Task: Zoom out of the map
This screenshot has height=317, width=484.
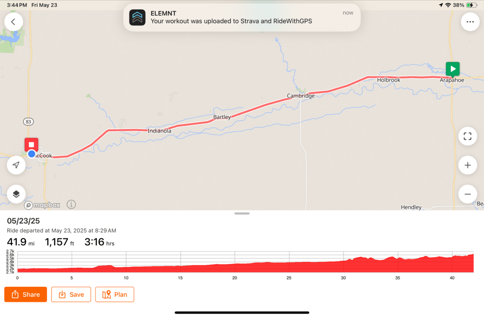Action: 467,194
